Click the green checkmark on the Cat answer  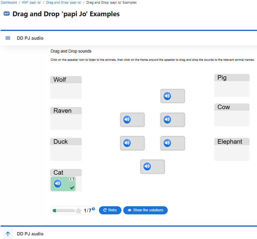click(72, 188)
